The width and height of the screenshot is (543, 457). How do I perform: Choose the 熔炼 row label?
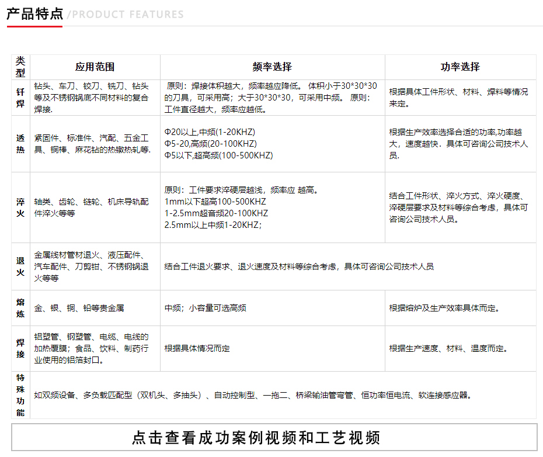(x=20, y=308)
